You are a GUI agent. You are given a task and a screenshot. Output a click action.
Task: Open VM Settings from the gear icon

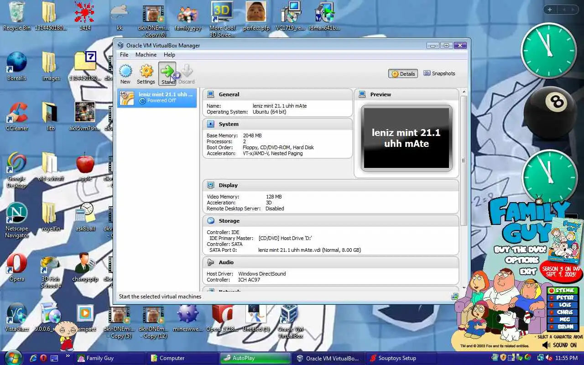(x=146, y=74)
